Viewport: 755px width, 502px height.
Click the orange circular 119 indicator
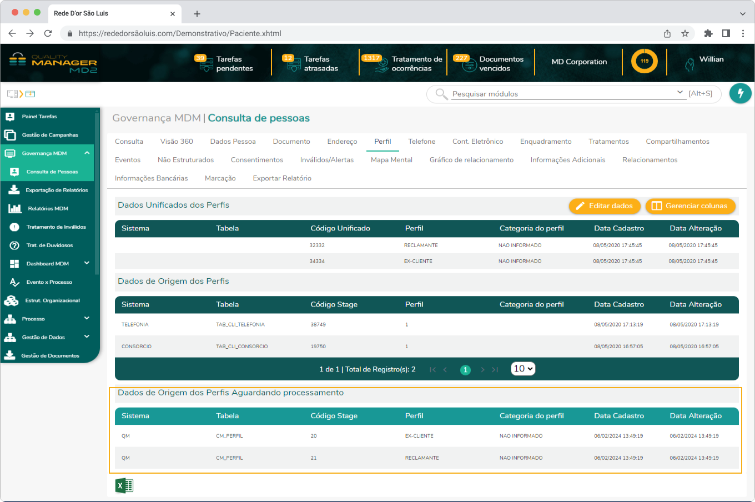pos(644,61)
